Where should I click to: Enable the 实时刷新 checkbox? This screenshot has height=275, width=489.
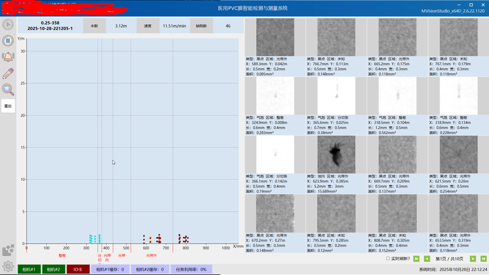coord(388,259)
